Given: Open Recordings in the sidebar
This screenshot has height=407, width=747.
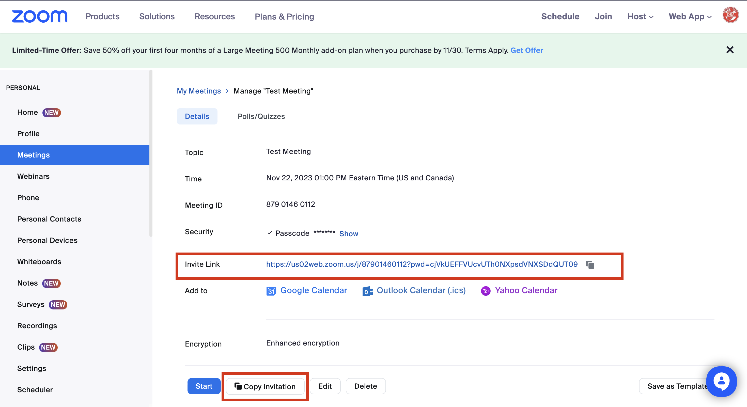Looking at the screenshot, I should 37,325.
